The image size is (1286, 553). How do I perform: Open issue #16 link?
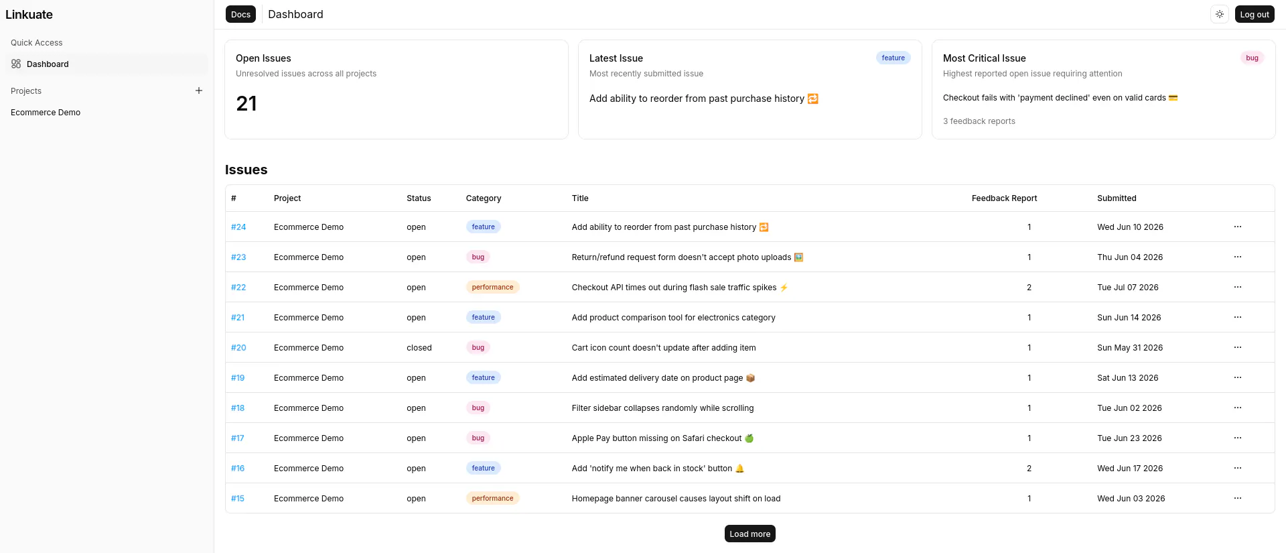[238, 468]
